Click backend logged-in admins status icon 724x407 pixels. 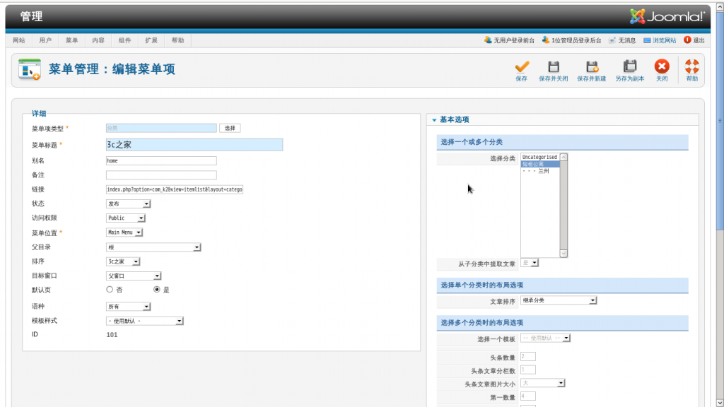pyautogui.click(x=545, y=40)
